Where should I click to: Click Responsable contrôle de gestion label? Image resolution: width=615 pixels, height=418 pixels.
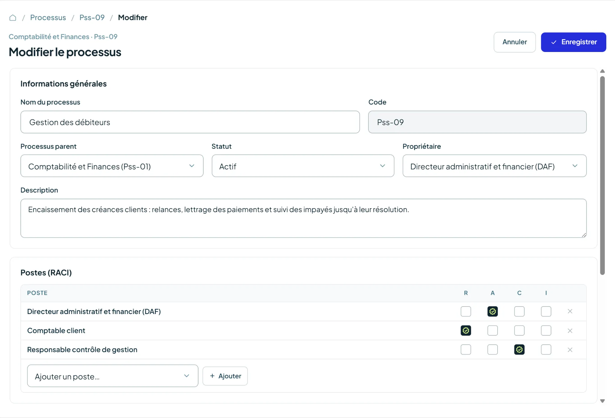[x=82, y=349]
